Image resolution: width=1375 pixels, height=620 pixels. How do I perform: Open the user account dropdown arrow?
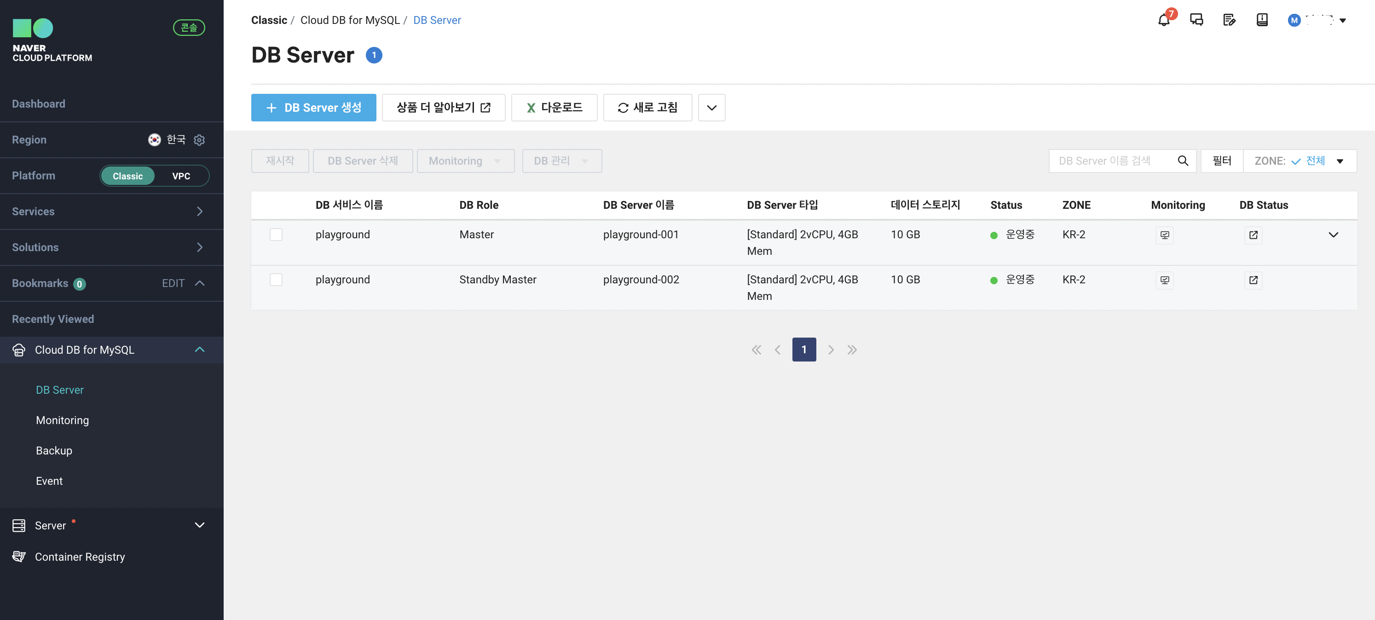coord(1342,21)
